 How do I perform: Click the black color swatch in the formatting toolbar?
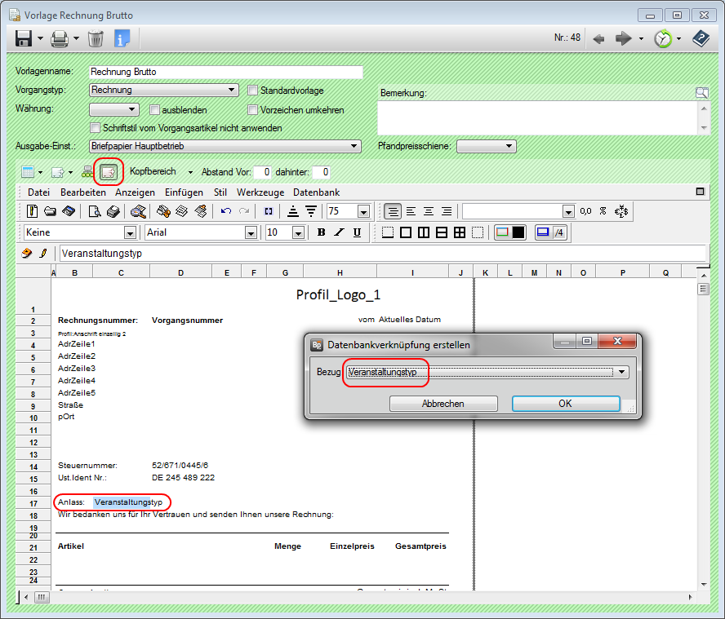[518, 232]
